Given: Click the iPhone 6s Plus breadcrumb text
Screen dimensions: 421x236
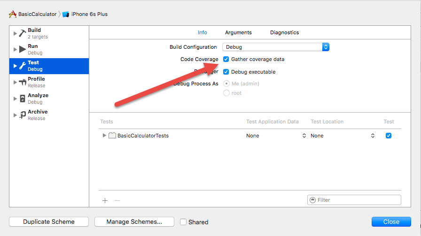Looking at the screenshot, I should [89, 14].
